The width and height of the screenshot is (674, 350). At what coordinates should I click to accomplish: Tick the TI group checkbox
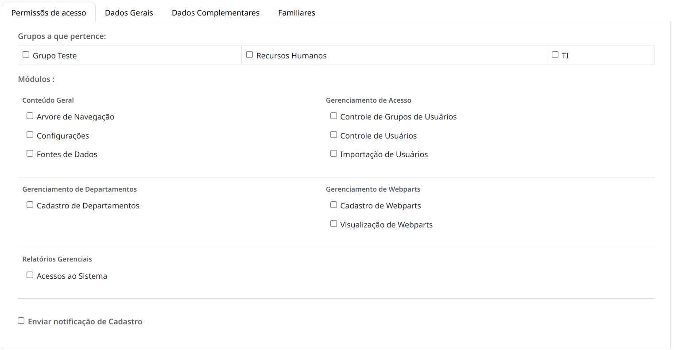pyautogui.click(x=555, y=55)
